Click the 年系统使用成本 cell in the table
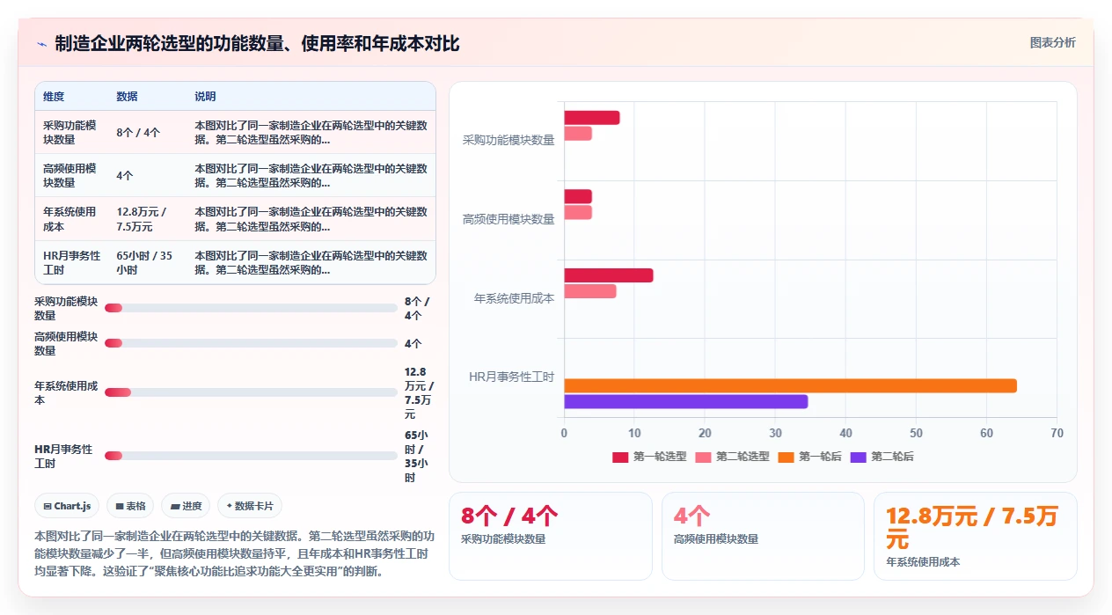The height and width of the screenshot is (615, 1112). click(71, 219)
